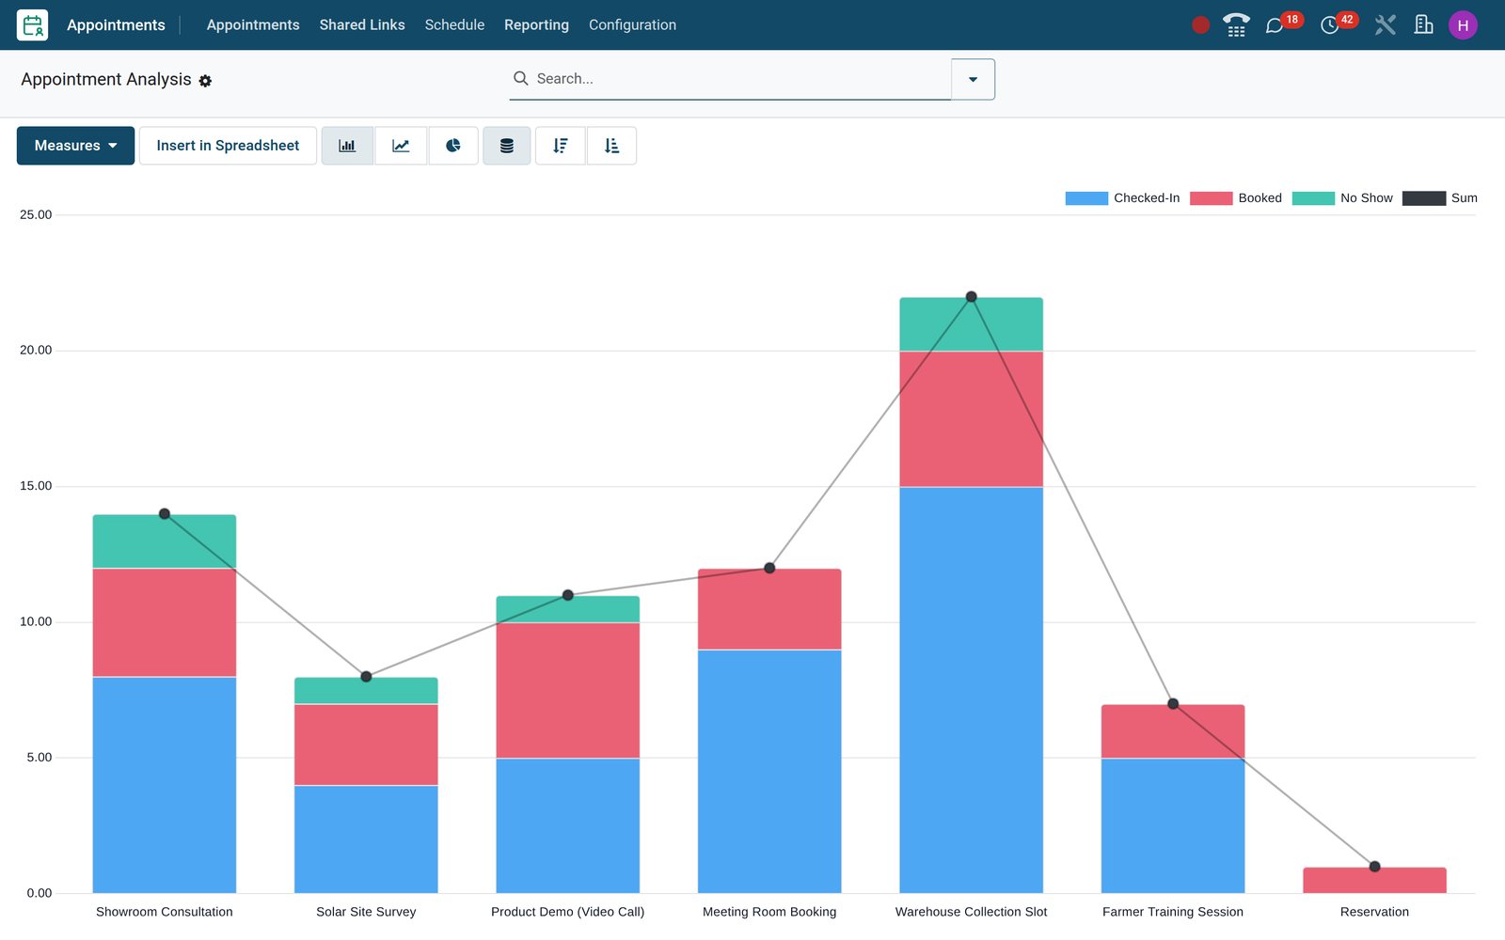Click the Warehouse Collection Slot teal No Show segment
1505x940 pixels.
tap(971, 324)
